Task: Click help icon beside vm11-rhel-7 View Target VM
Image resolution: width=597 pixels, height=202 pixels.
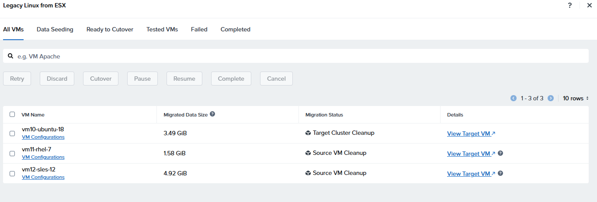Action: pos(500,153)
